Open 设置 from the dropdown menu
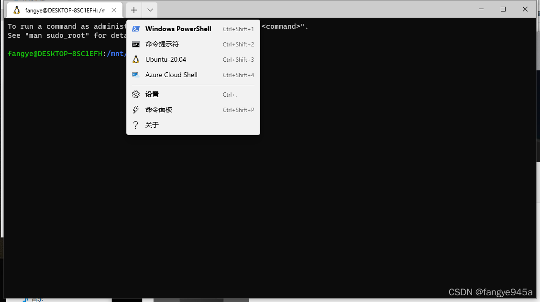This screenshot has height=302, width=540. pyautogui.click(x=193, y=94)
